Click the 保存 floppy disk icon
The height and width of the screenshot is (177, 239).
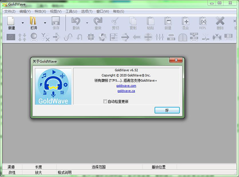[x=56, y=21]
